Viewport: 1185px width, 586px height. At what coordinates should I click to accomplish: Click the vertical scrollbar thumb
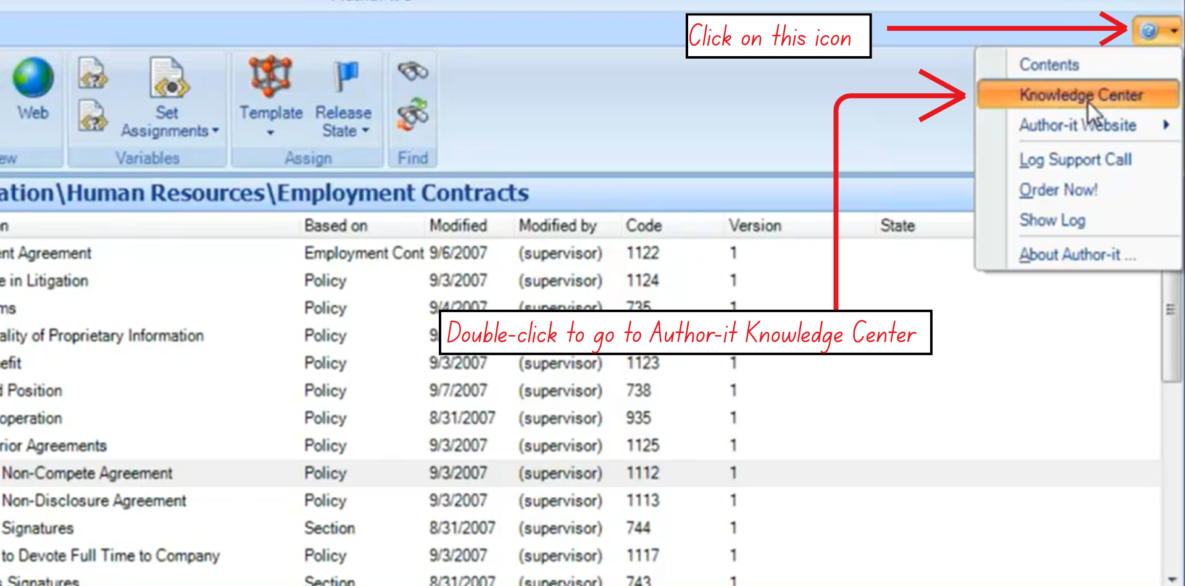[1170, 327]
